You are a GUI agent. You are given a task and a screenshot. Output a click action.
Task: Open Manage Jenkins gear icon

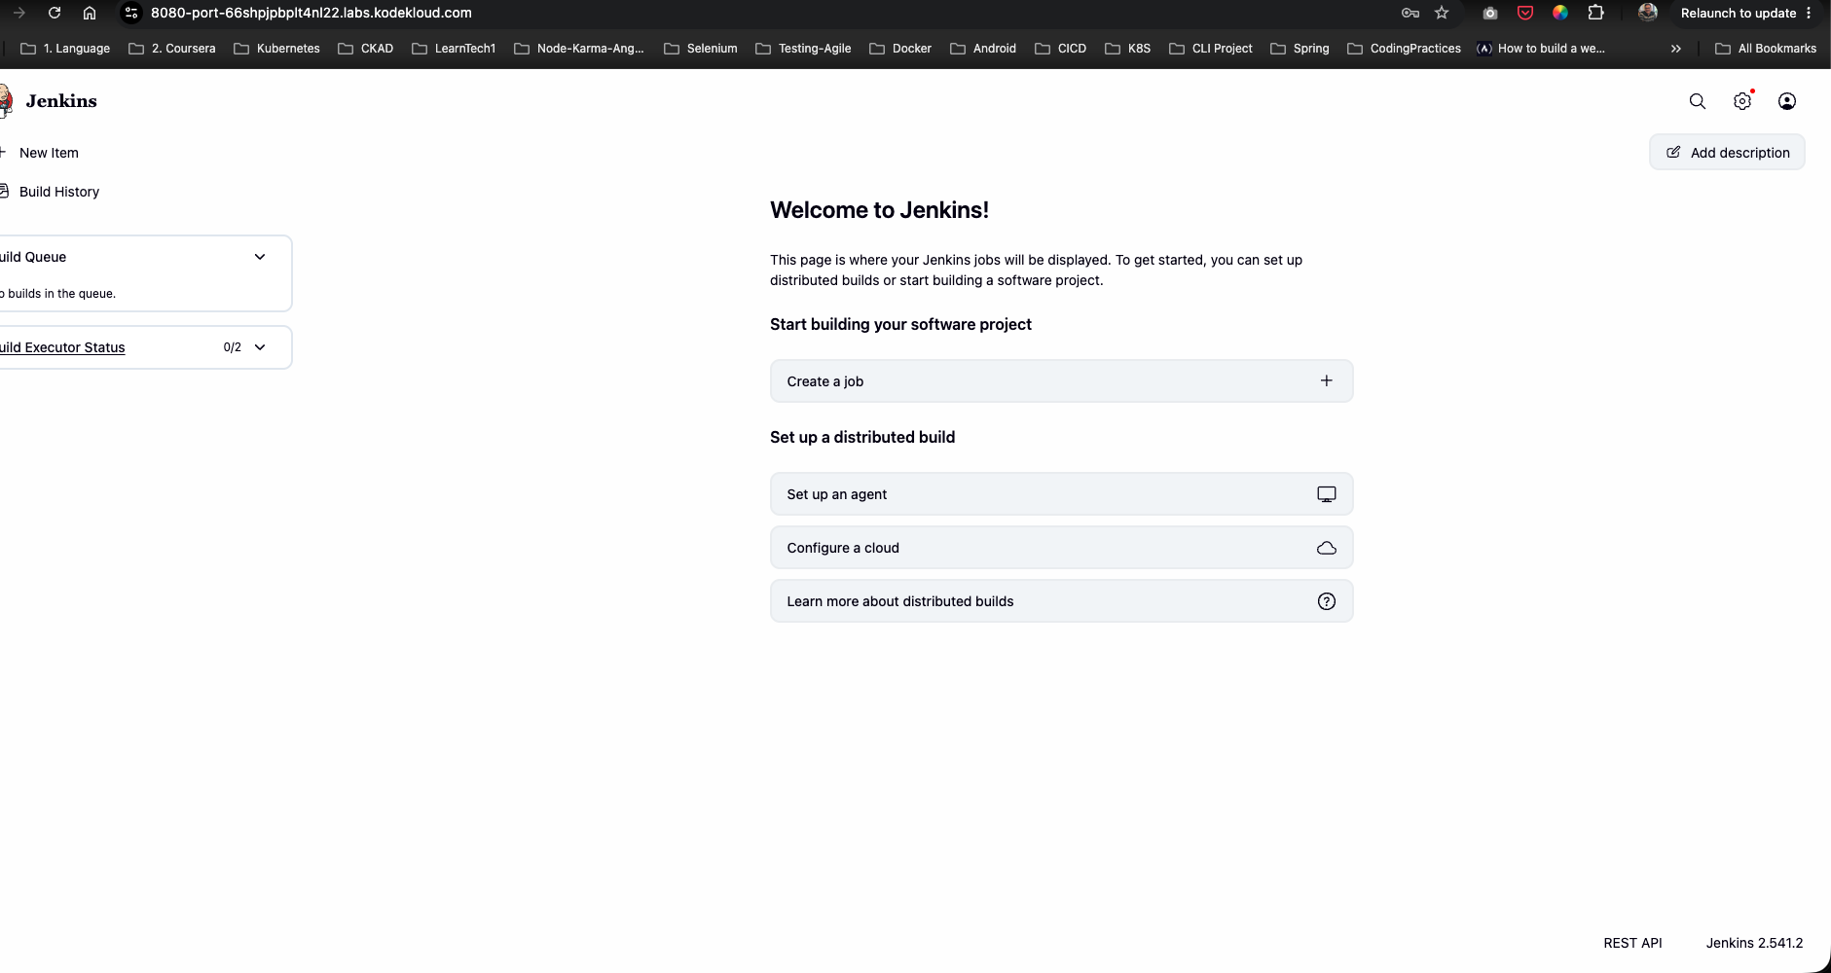[x=1742, y=101]
